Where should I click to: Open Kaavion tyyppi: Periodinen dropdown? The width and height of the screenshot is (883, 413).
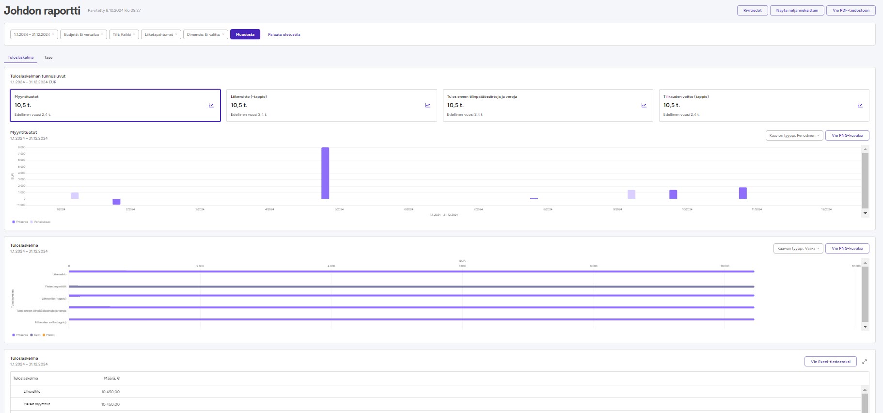click(794, 135)
